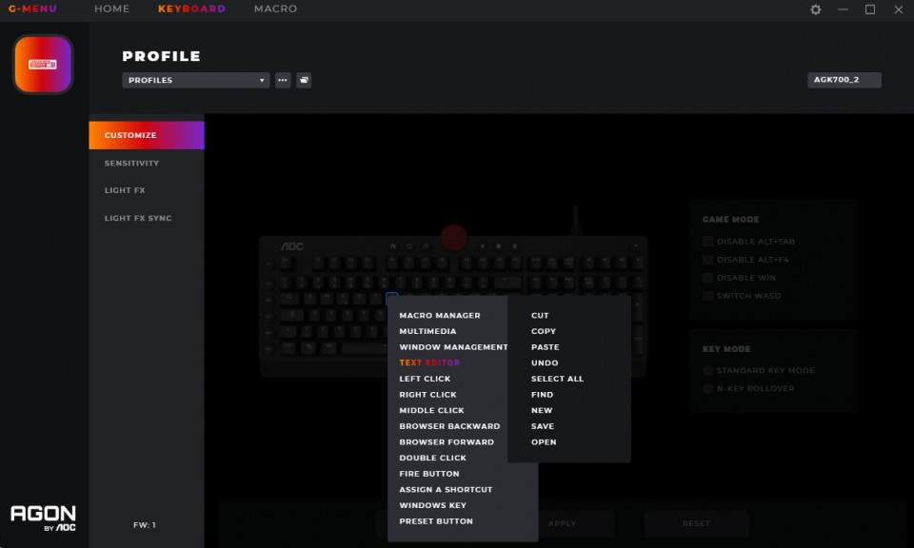The height and width of the screenshot is (548, 914).
Task: Select Select All in the submenu
Action: (x=557, y=379)
